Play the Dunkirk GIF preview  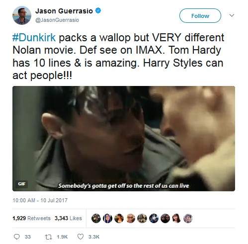[124, 139]
